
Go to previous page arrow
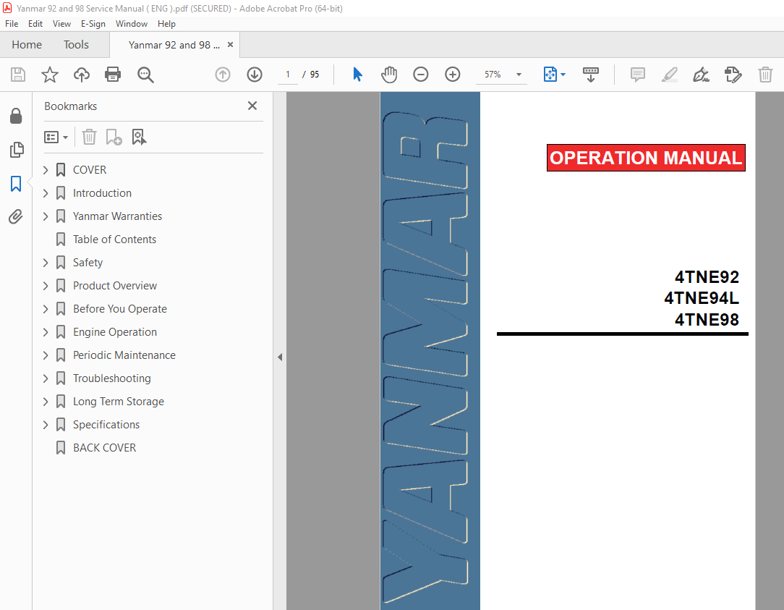click(x=223, y=75)
